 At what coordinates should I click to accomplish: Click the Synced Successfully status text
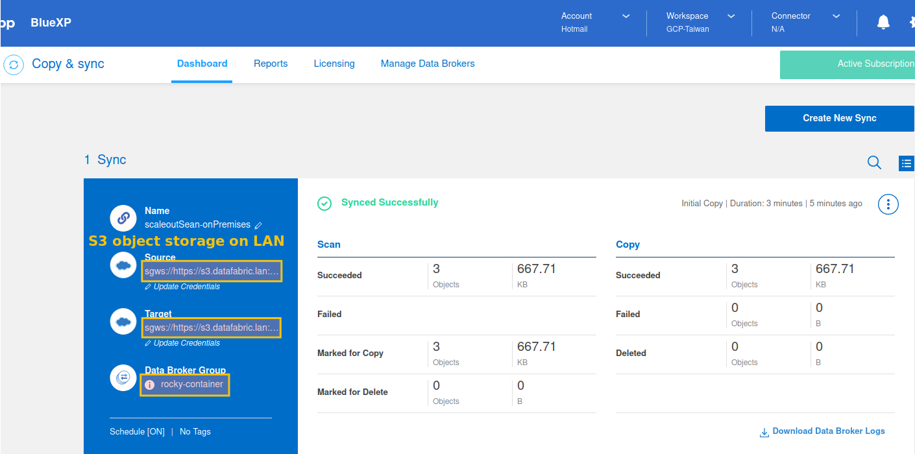click(390, 202)
